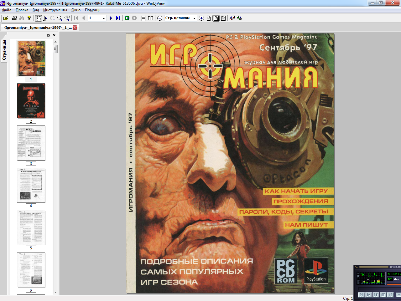
Task: Close the thumbnails side panel
Action: tap(54, 35)
